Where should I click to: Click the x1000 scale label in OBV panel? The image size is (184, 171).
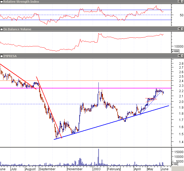pyautogui.click(x=175, y=51)
